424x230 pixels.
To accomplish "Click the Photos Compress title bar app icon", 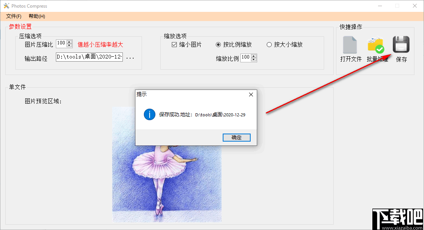I will click(6, 6).
